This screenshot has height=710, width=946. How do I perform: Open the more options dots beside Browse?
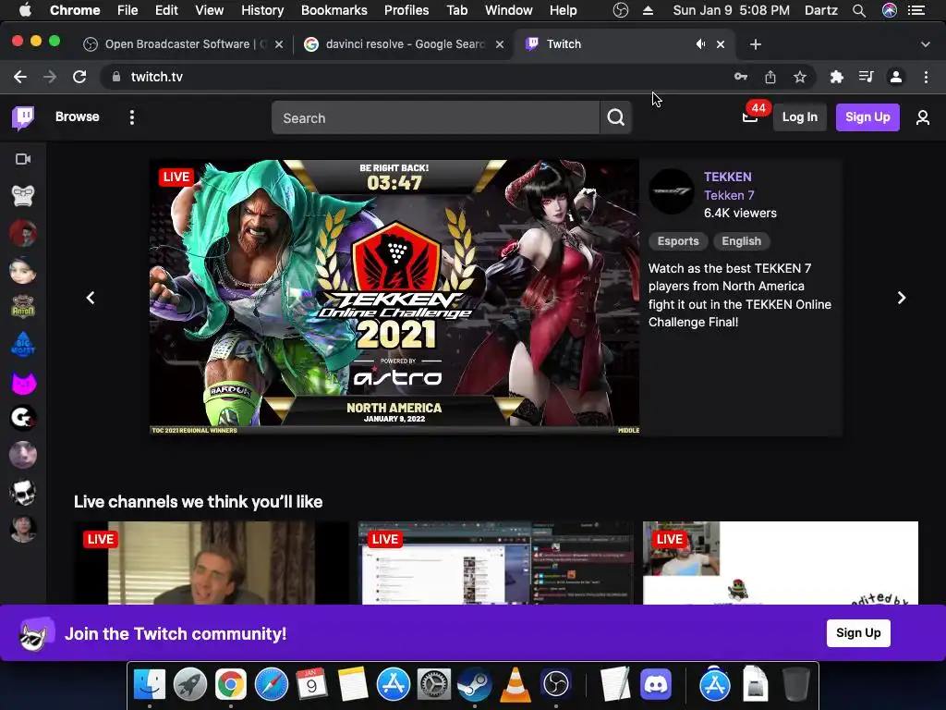131,117
